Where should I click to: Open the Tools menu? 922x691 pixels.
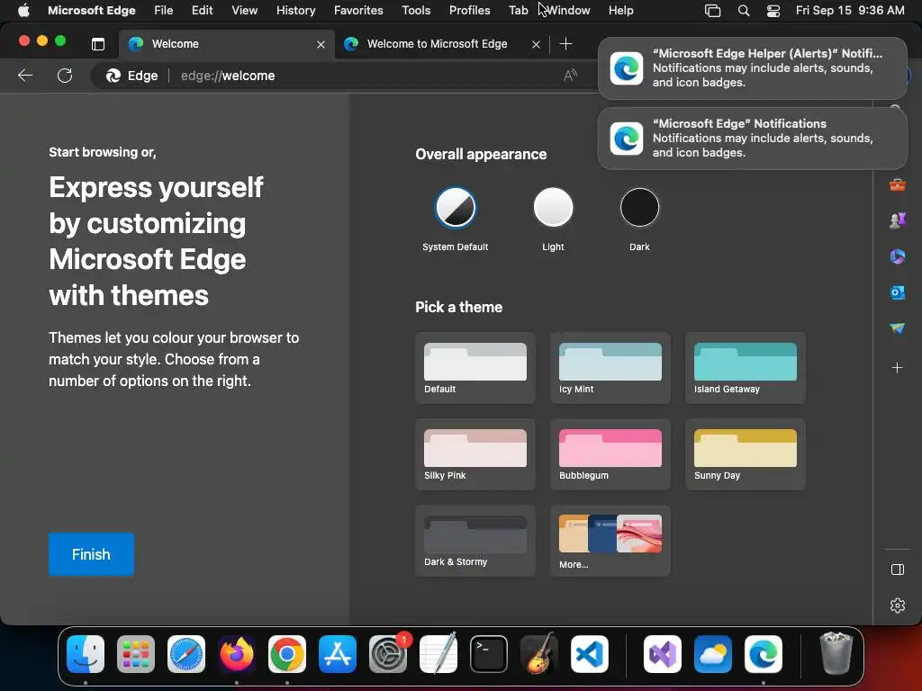[416, 10]
